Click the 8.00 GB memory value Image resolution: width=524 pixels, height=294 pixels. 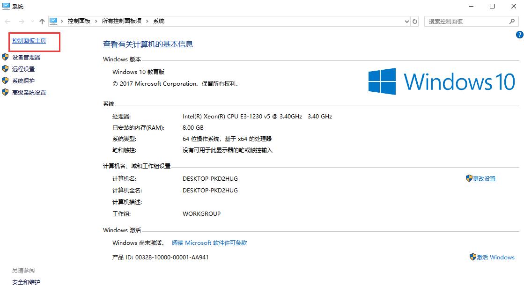pyautogui.click(x=193, y=128)
